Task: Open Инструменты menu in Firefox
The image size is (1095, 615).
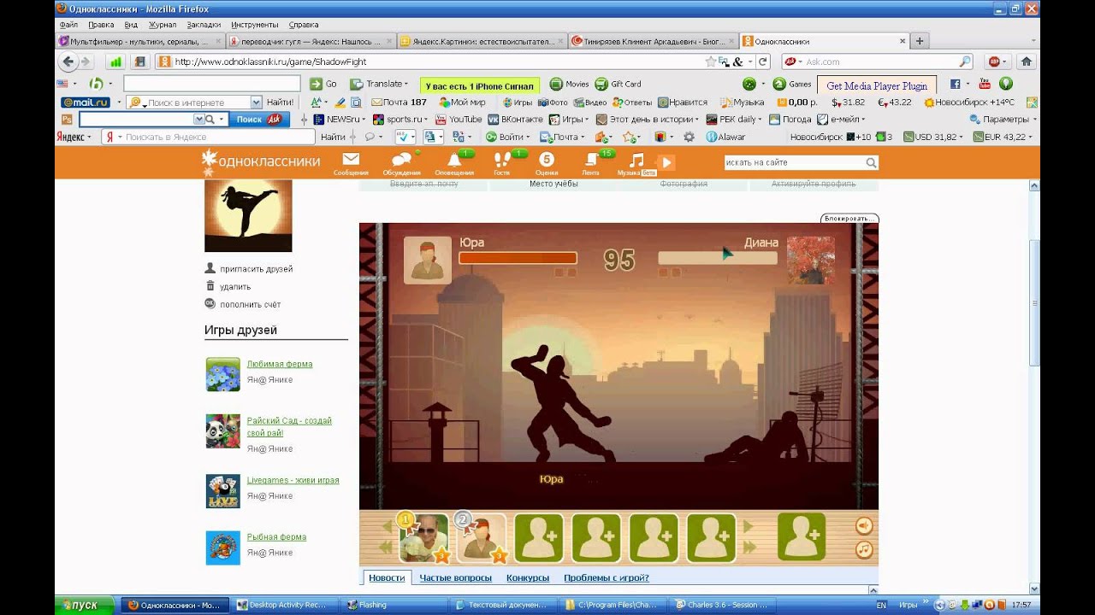Action: point(254,25)
